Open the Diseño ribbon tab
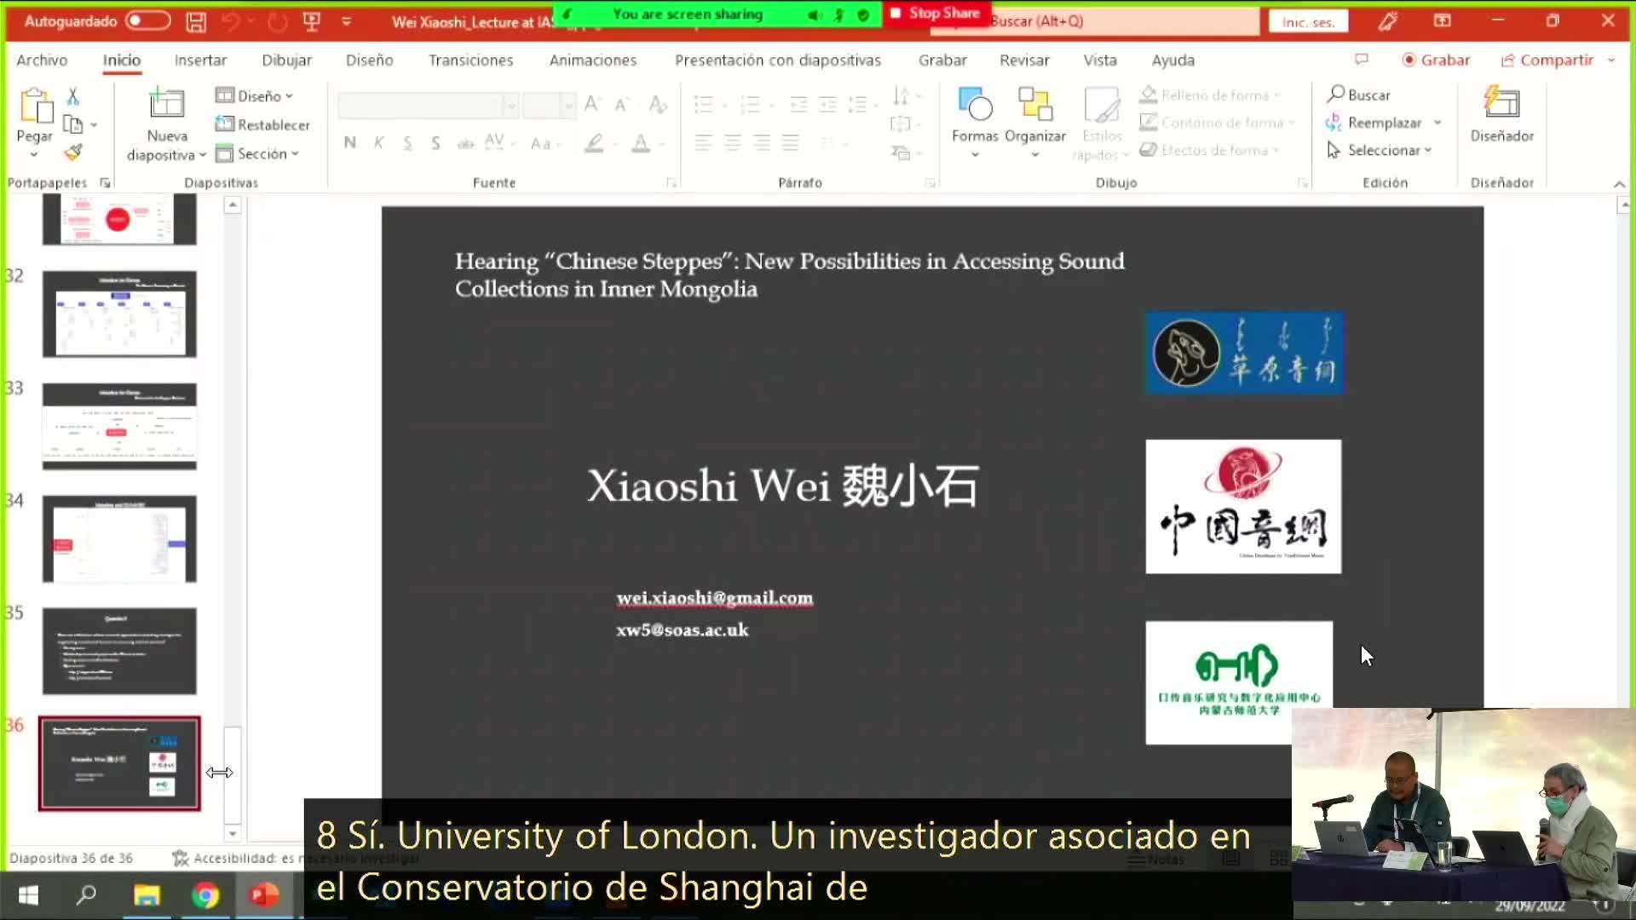This screenshot has width=1636, height=920. pyautogui.click(x=369, y=60)
